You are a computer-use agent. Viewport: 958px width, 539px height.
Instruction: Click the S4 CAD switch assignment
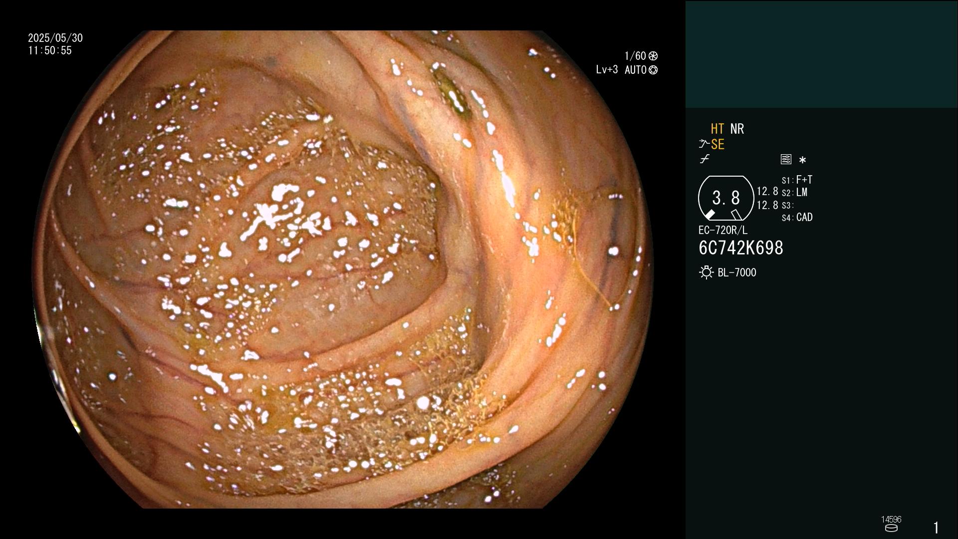pos(797,218)
